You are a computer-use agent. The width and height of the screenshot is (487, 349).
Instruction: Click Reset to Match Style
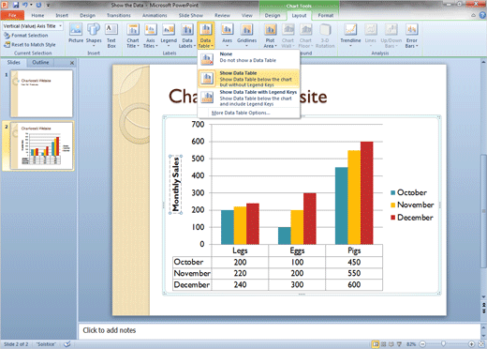[x=30, y=45]
